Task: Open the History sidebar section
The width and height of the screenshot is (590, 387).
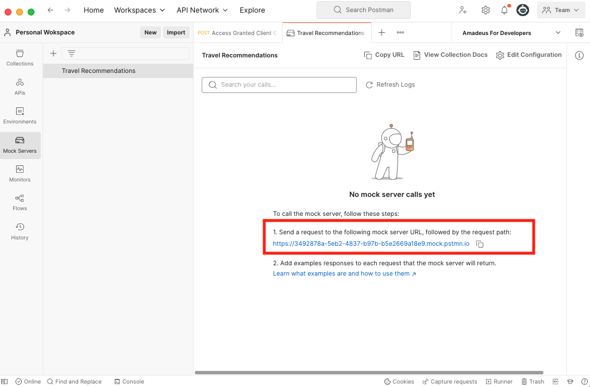Action: click(20, 231)
